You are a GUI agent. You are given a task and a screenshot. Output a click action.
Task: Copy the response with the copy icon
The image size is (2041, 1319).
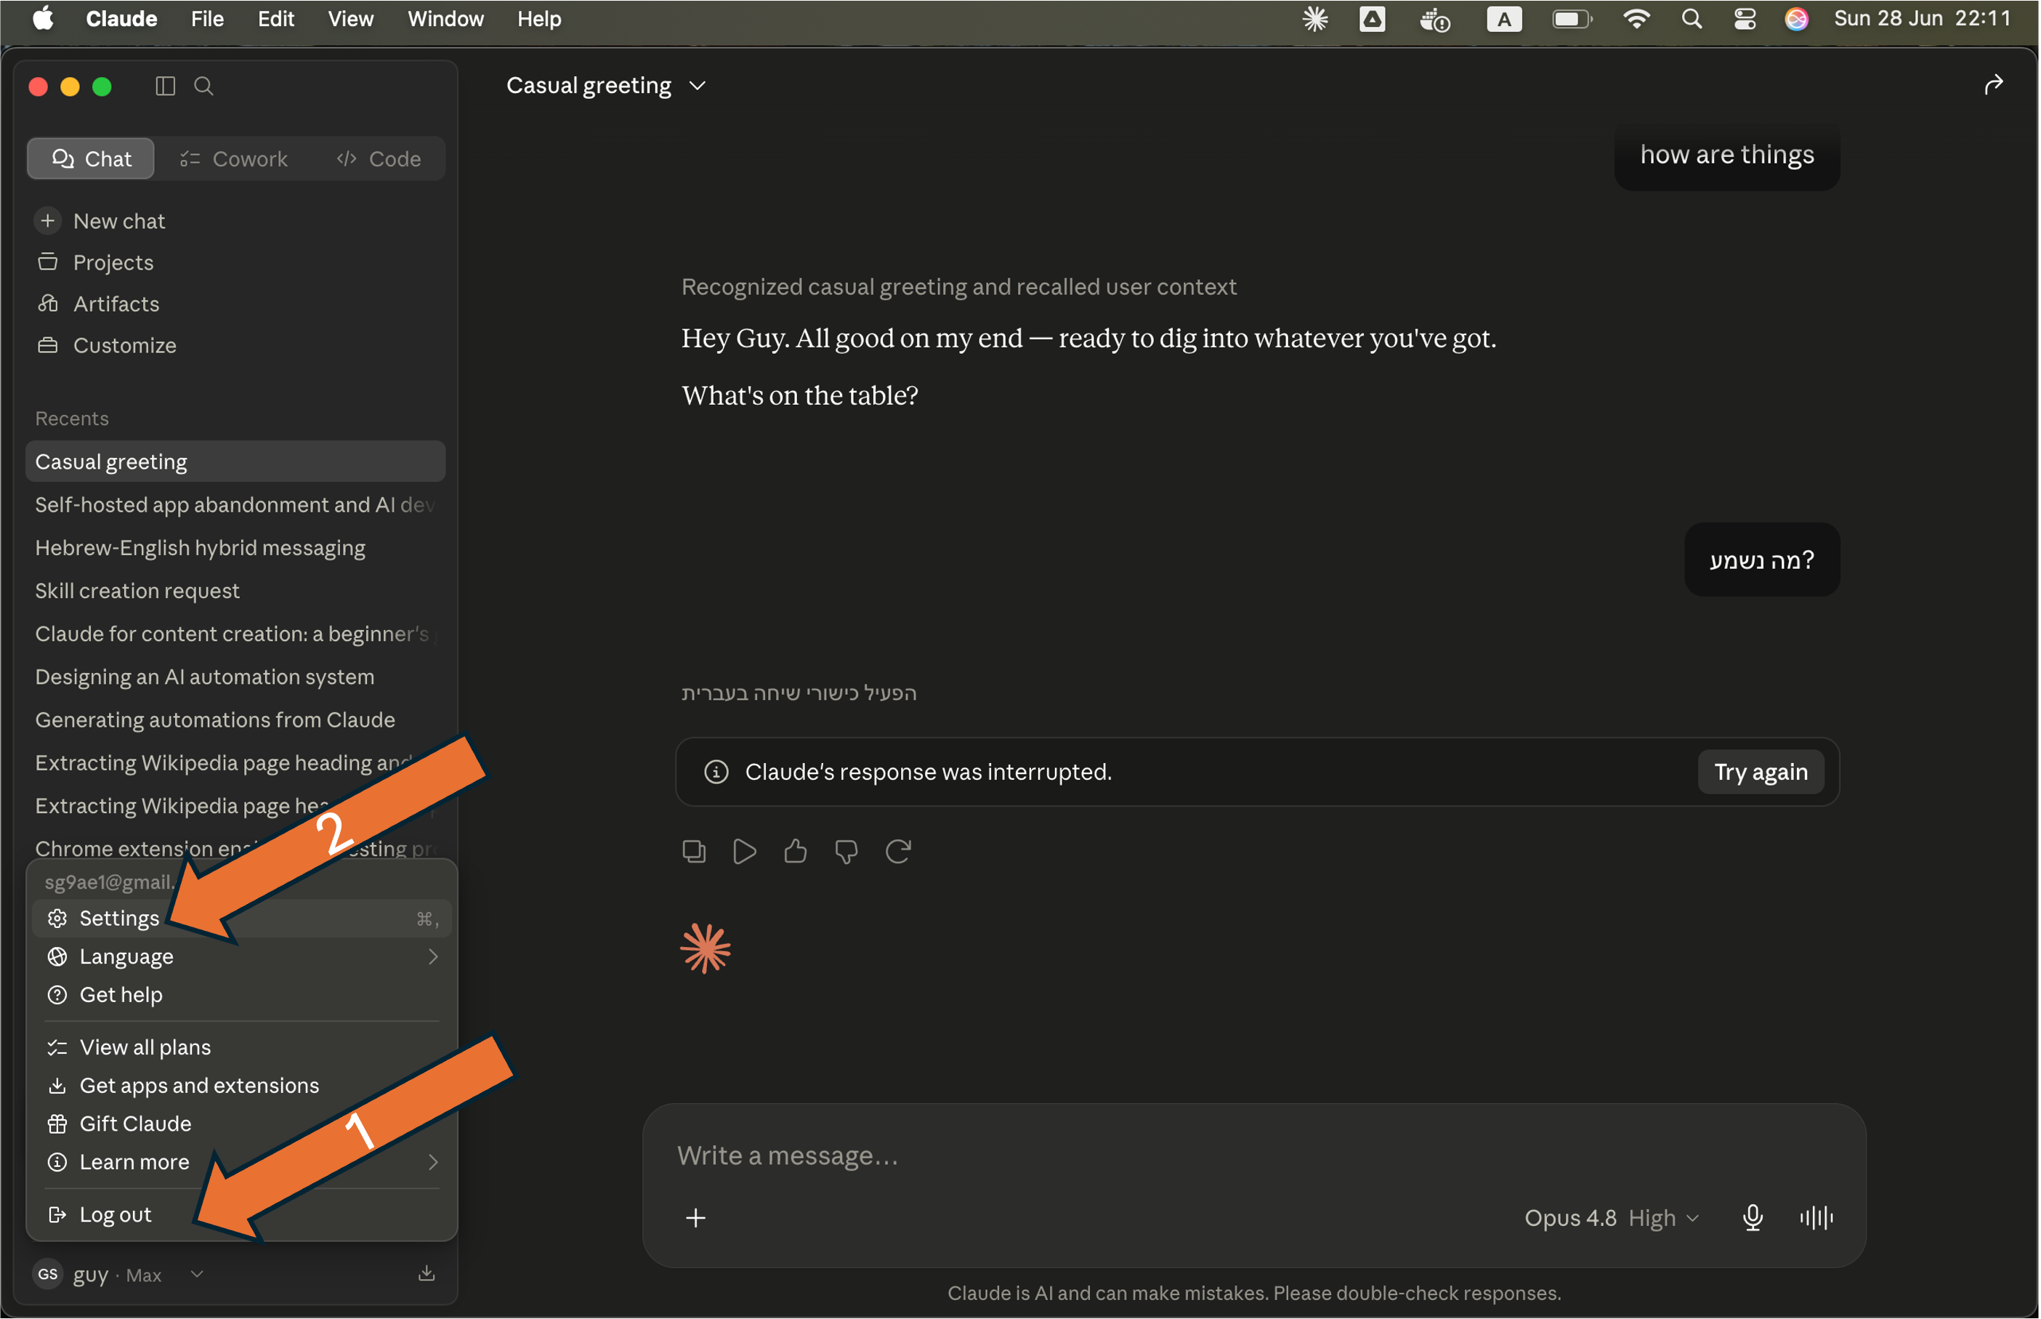(x=695, y=852)
